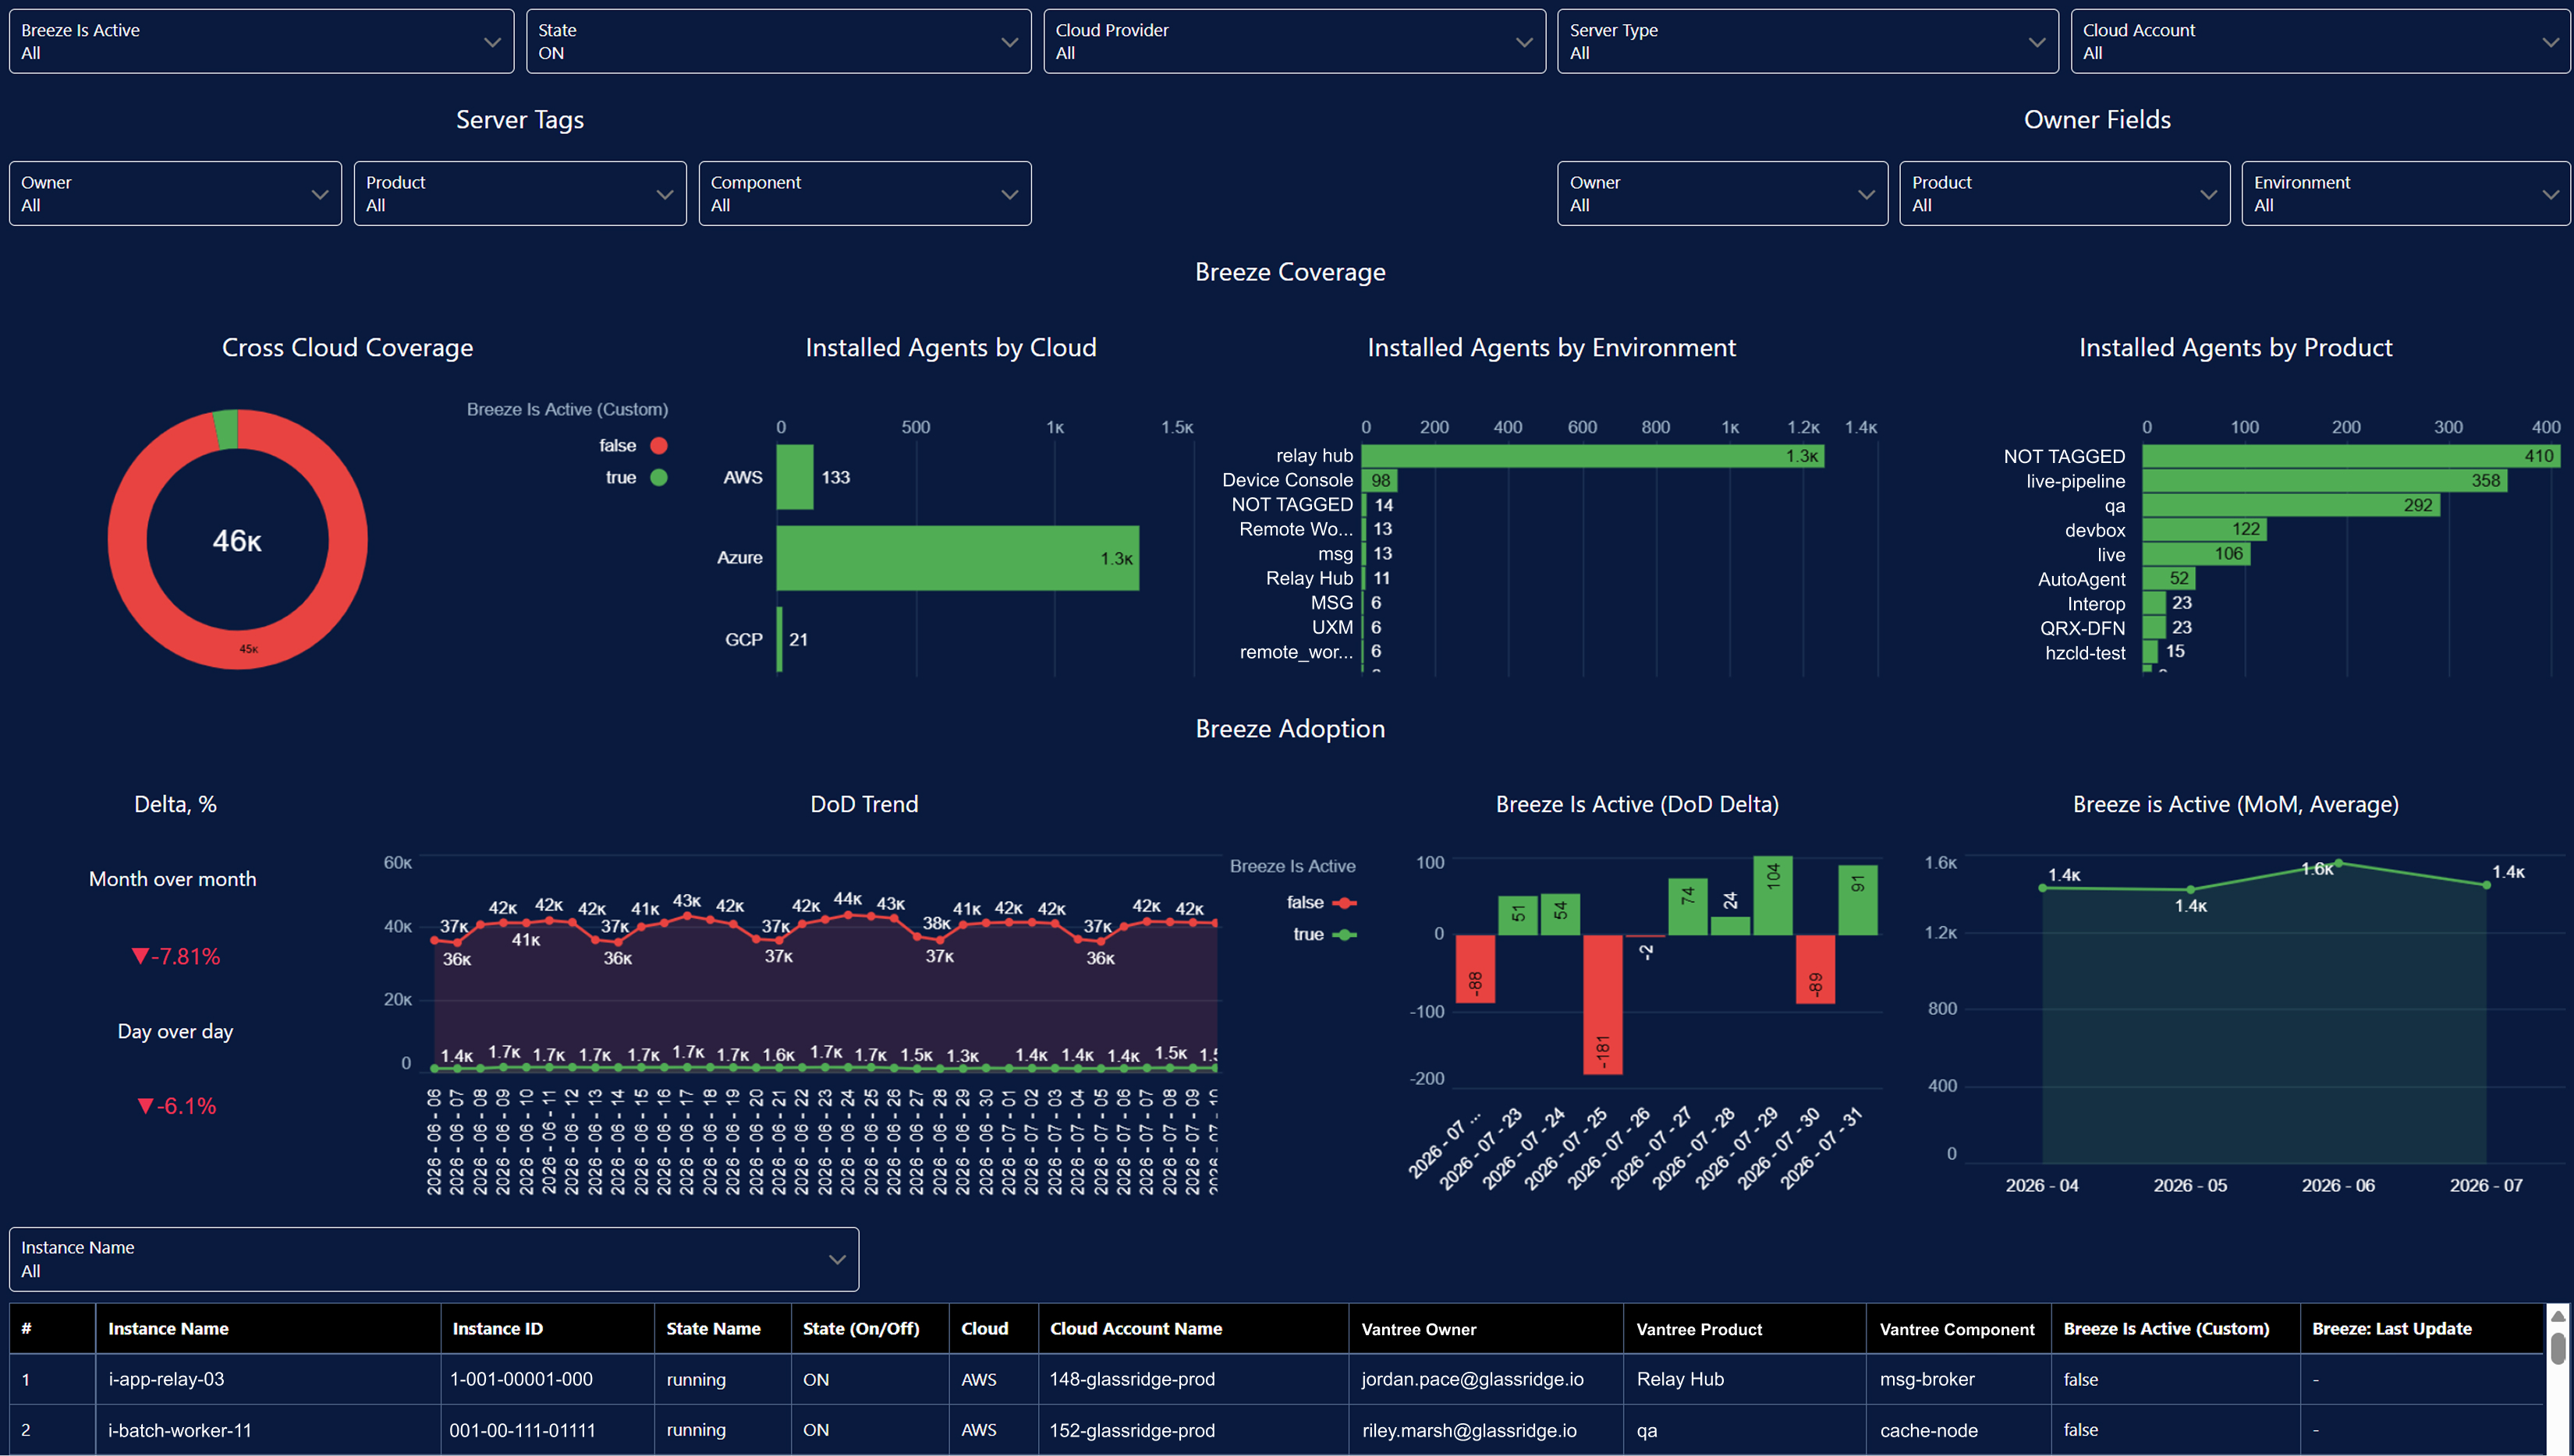Click the 2026-04 point on MoM chart
This screenshot has height=1456, width=2574.
click(x=2043, y=888)
